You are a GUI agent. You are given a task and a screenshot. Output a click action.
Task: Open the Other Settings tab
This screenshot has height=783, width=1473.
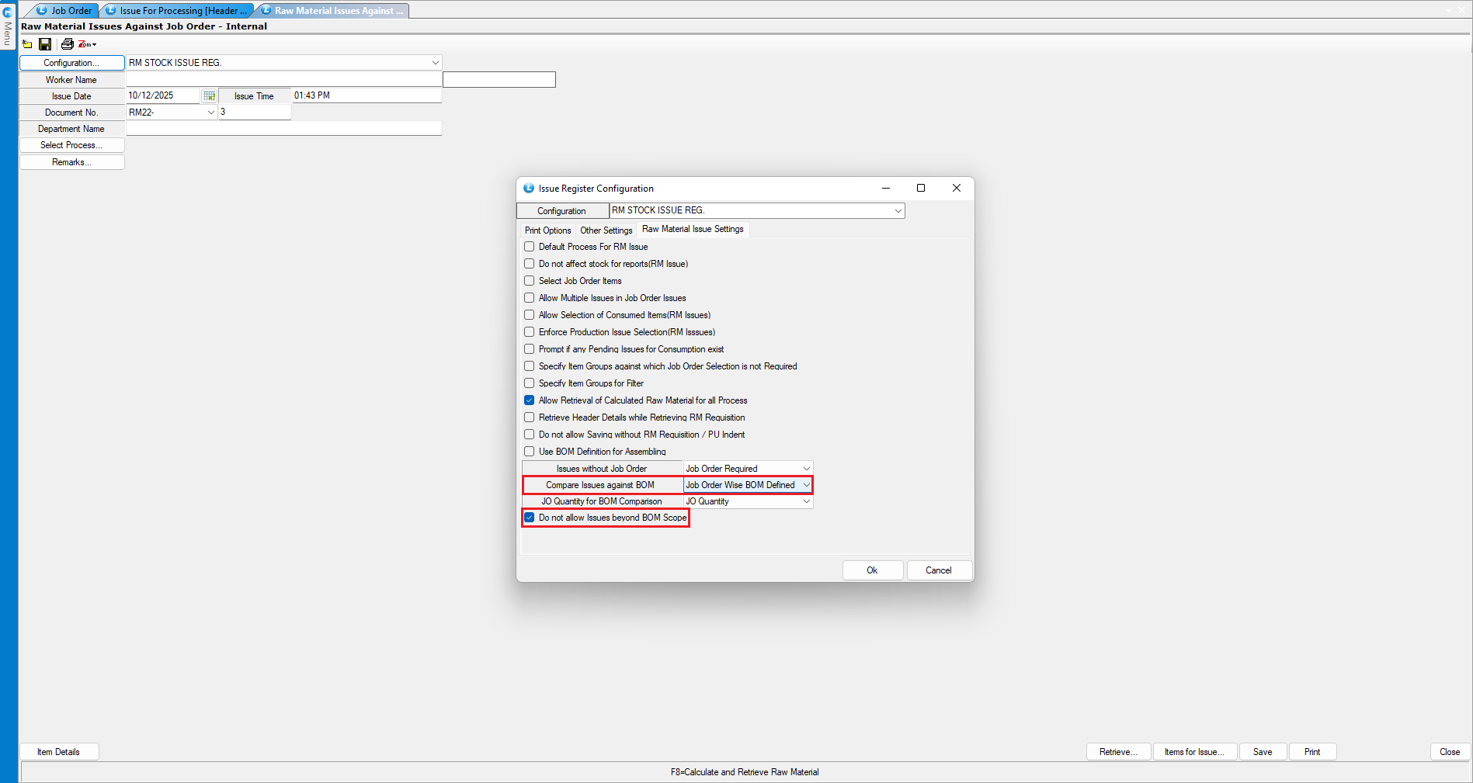pyautogui.click(x=606, y=230)
